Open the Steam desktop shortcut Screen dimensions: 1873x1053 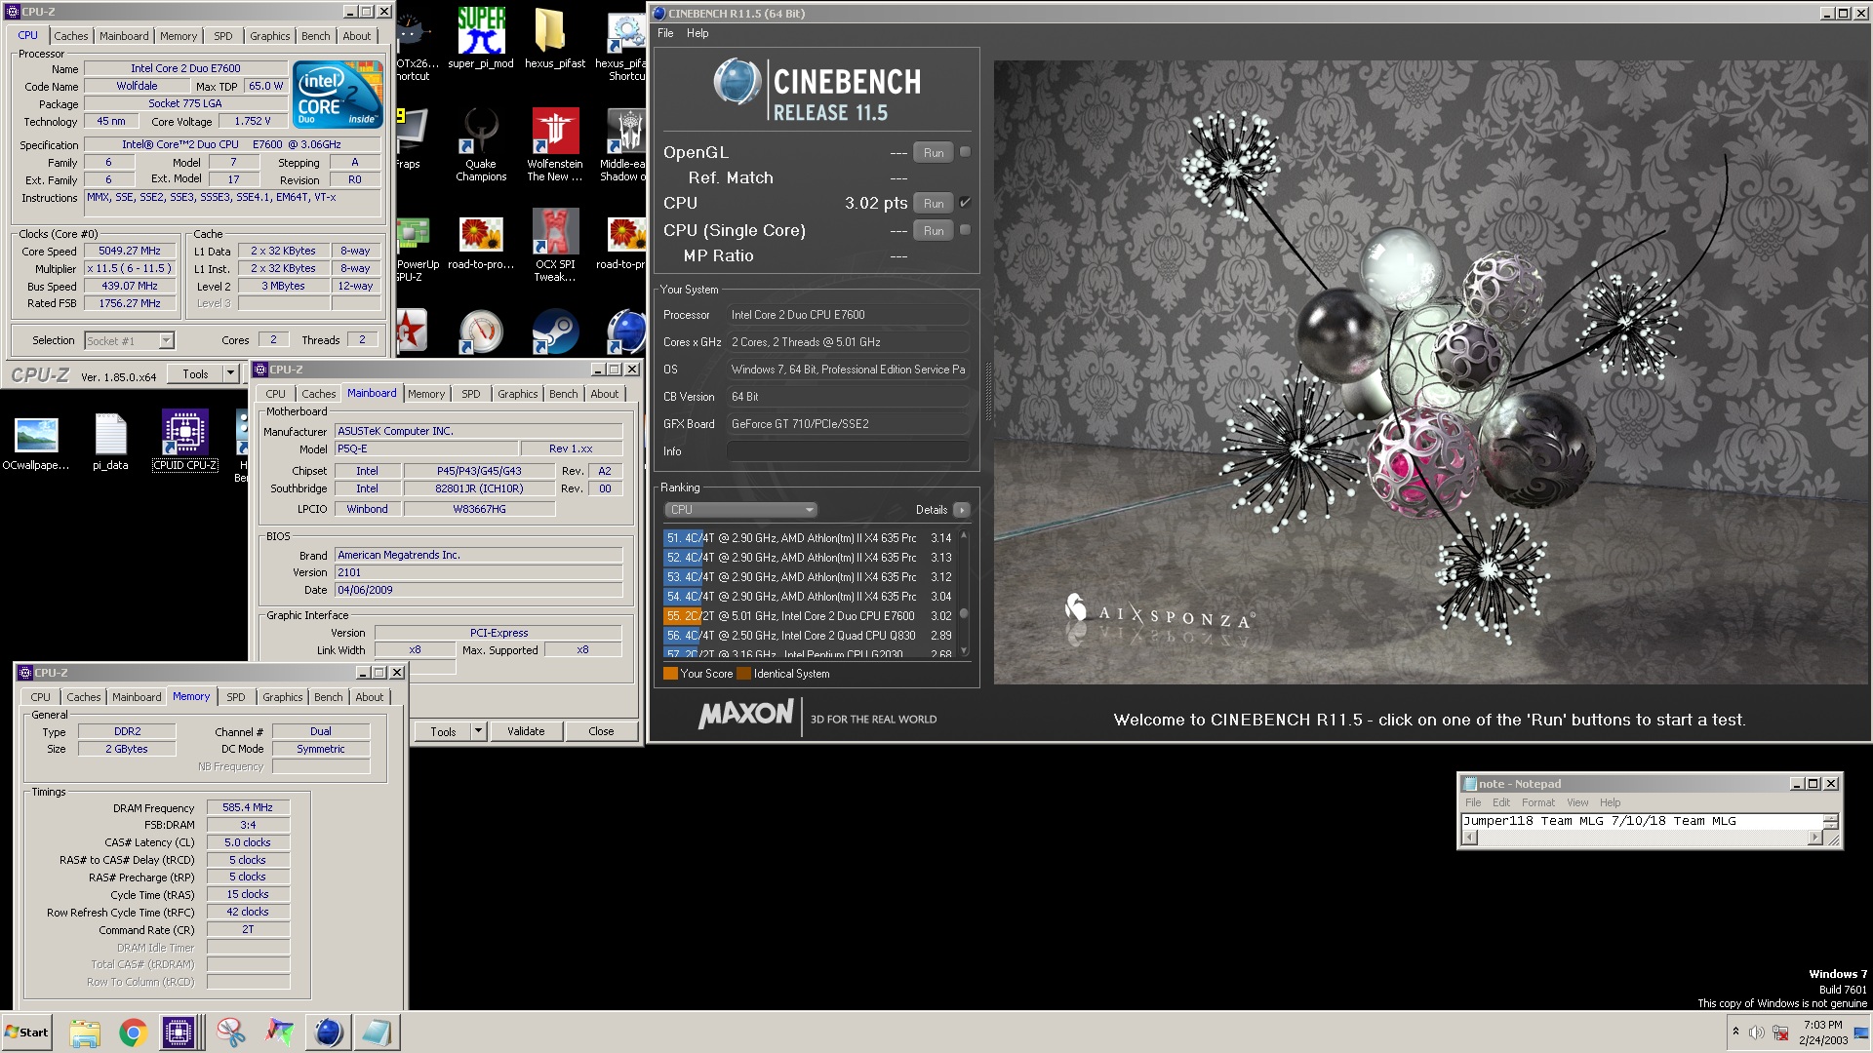554,331
